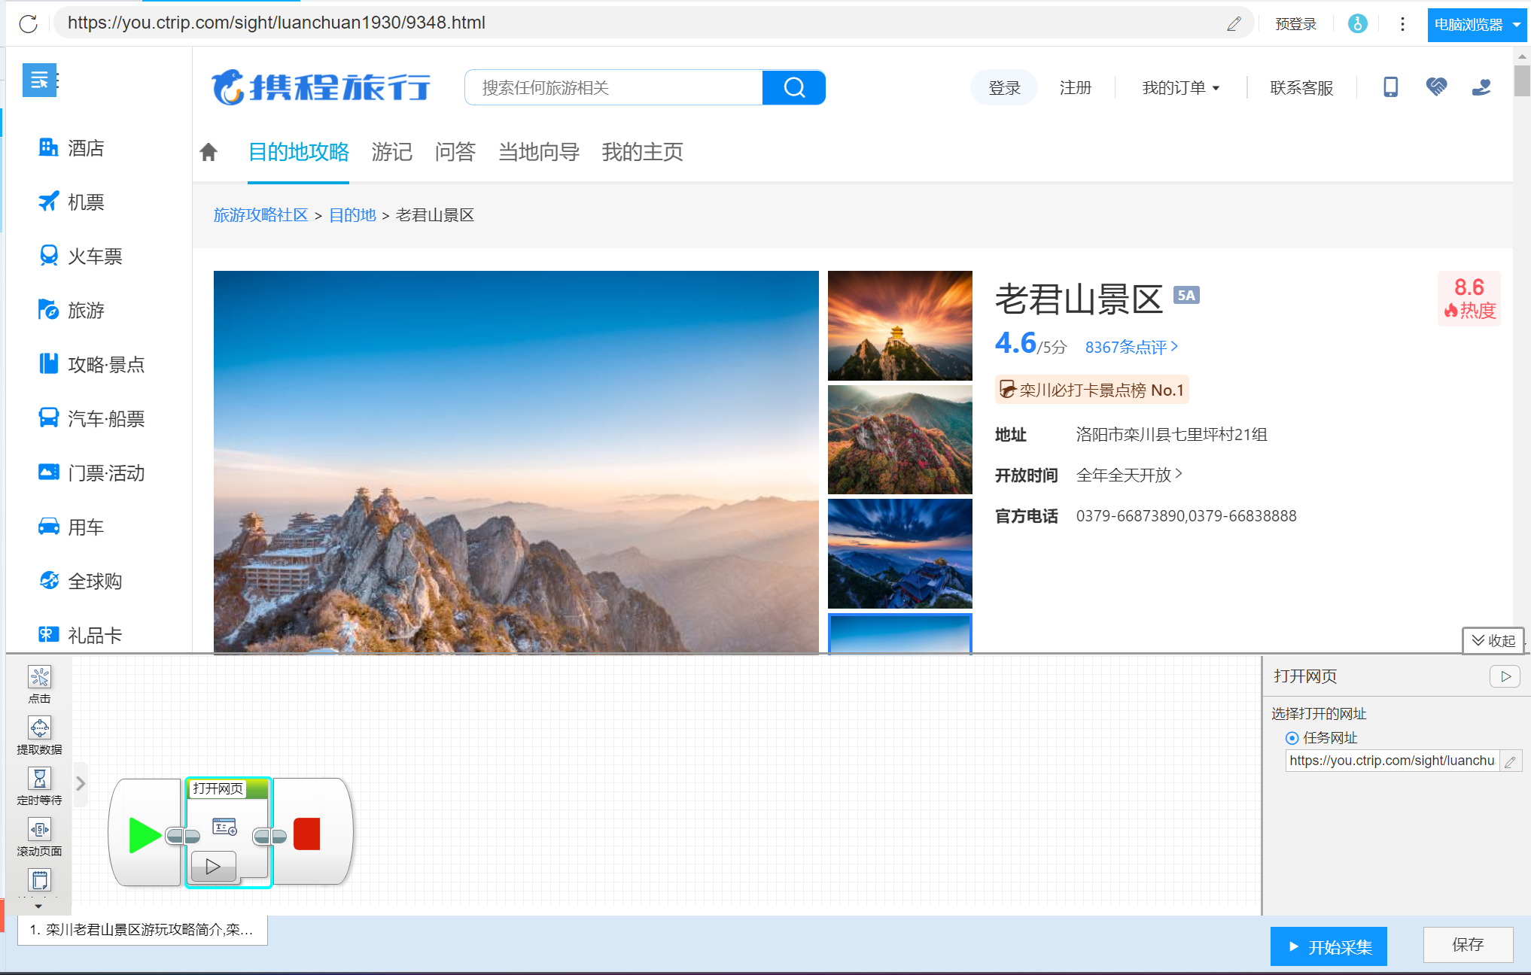
Task: Collapse the panel with 收起 button
Action: 1493,640
